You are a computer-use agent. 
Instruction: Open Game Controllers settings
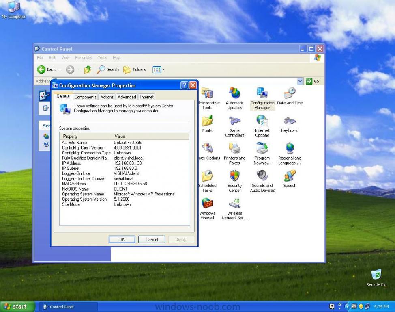(234, 126)
